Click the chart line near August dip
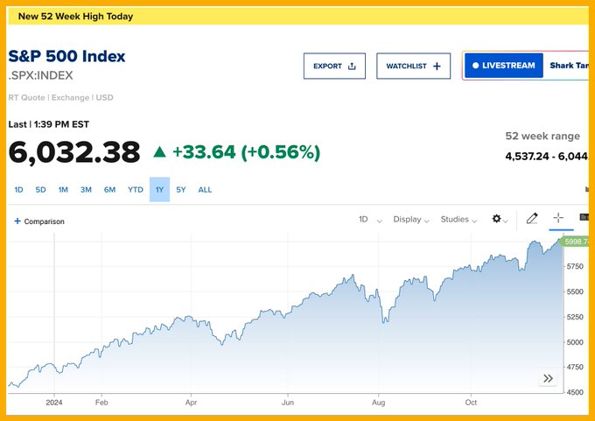Image resolution: width=595 pixels, height=421 pixels. 384,320
